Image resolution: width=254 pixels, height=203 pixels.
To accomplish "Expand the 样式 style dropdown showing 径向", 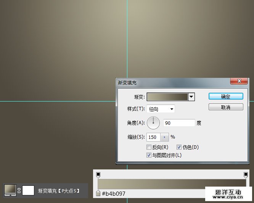I will 161,109.
